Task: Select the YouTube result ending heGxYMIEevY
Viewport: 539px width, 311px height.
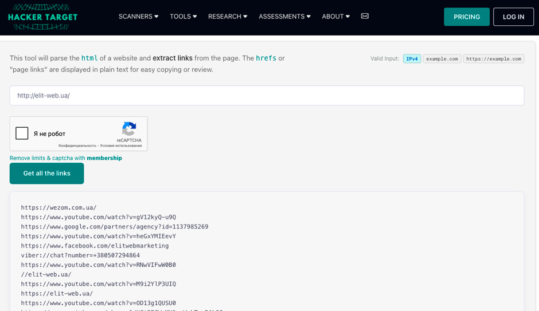Action: [98, 236]
